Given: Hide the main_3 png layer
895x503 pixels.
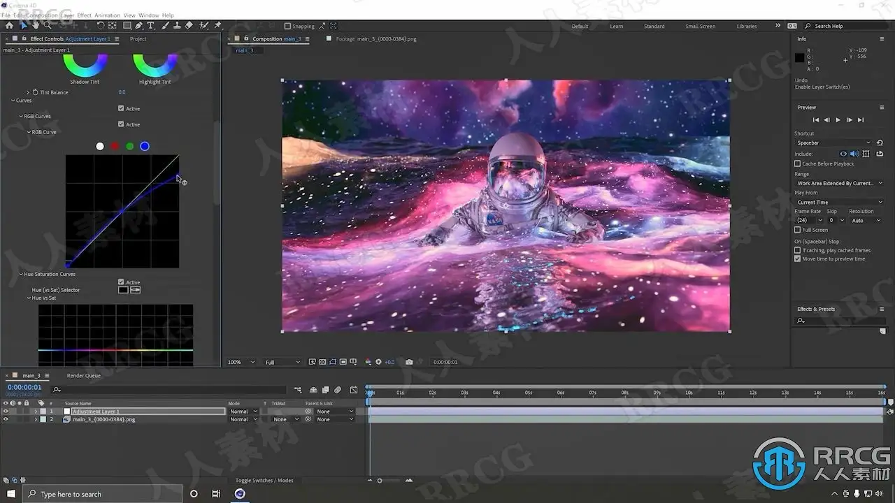Looking at the screenshot, I should point(6,419).
